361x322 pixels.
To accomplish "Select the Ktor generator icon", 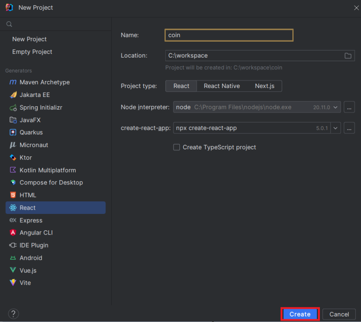I will [x=13, y=158].
